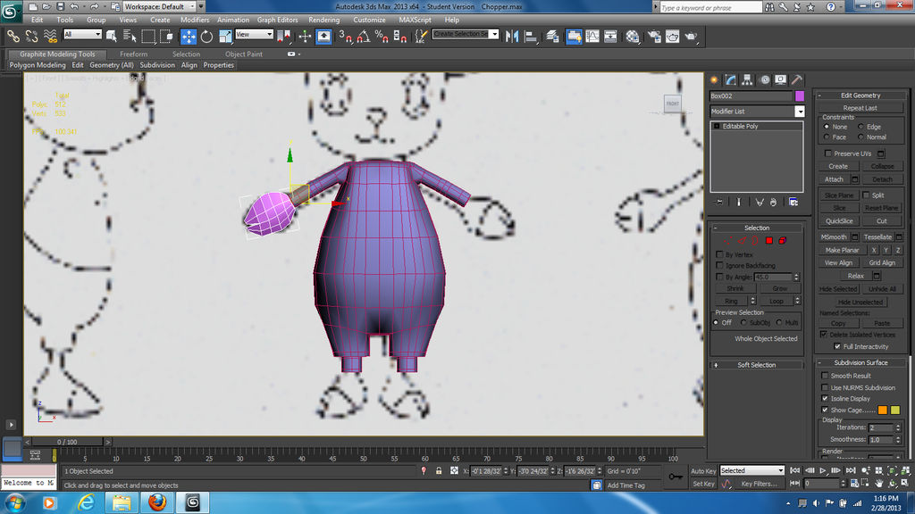
Task: Enable Preserve UVs checkbox
Action: (827, 153)
